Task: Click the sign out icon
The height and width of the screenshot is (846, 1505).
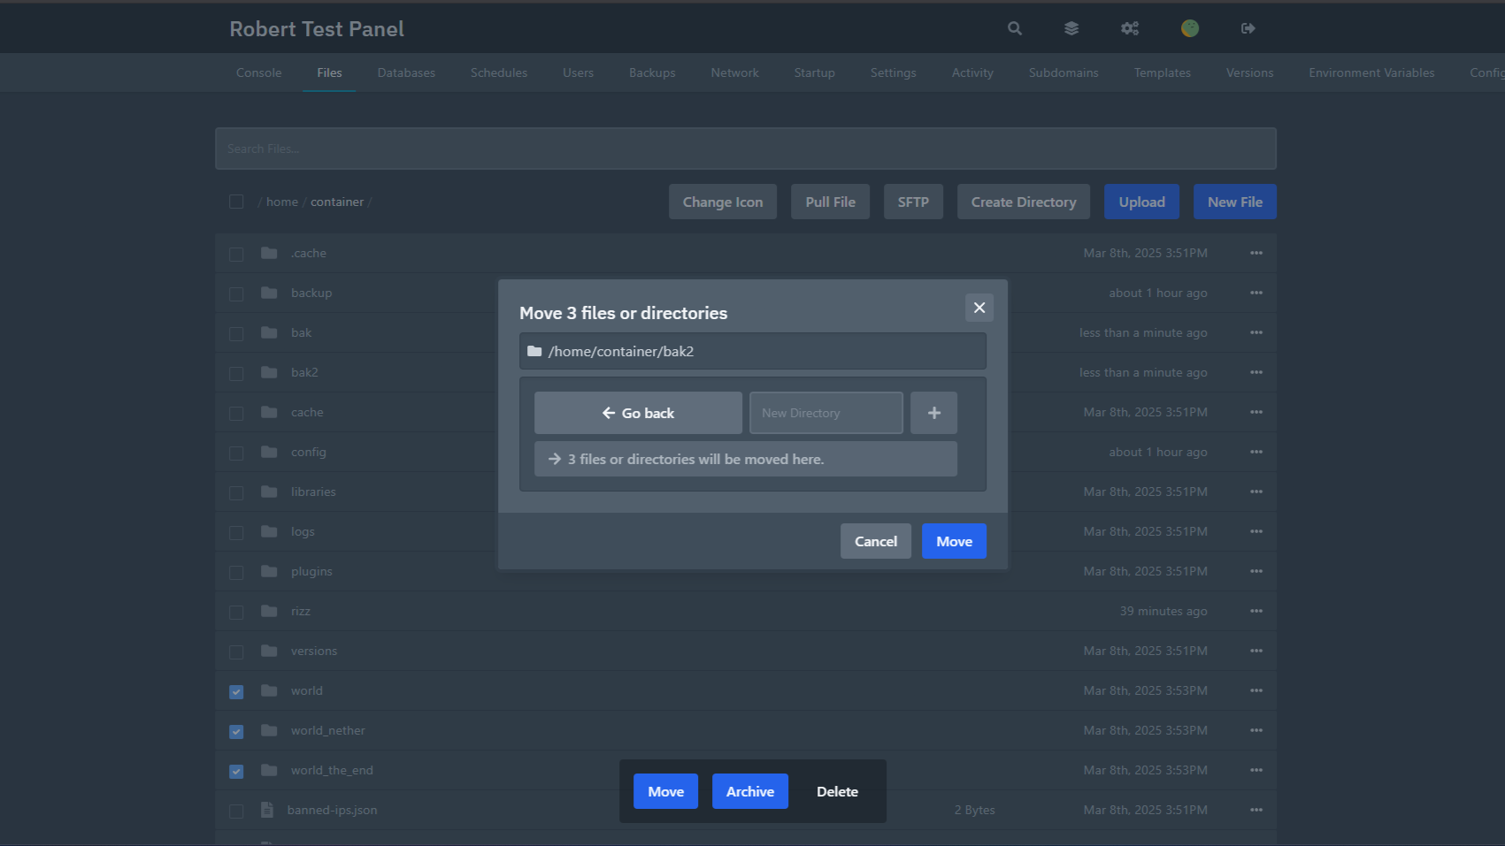Action: [x=1248, y=28]
